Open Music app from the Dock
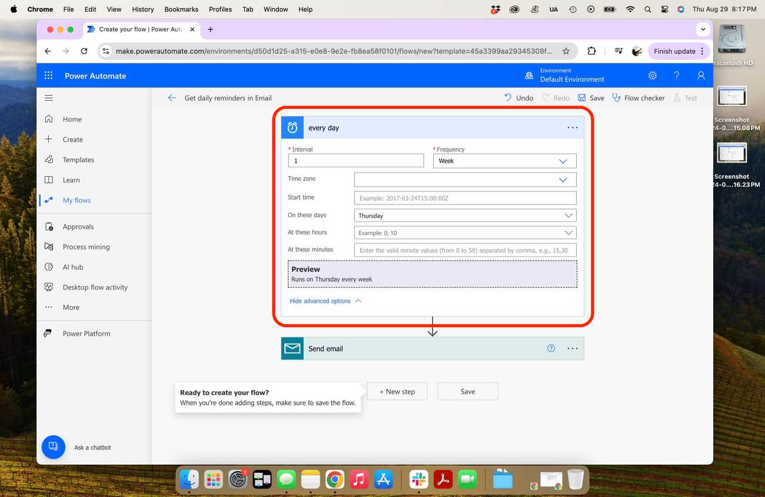Image resolution: width=765 pixels, height=497 pixels. coord(359,479)
